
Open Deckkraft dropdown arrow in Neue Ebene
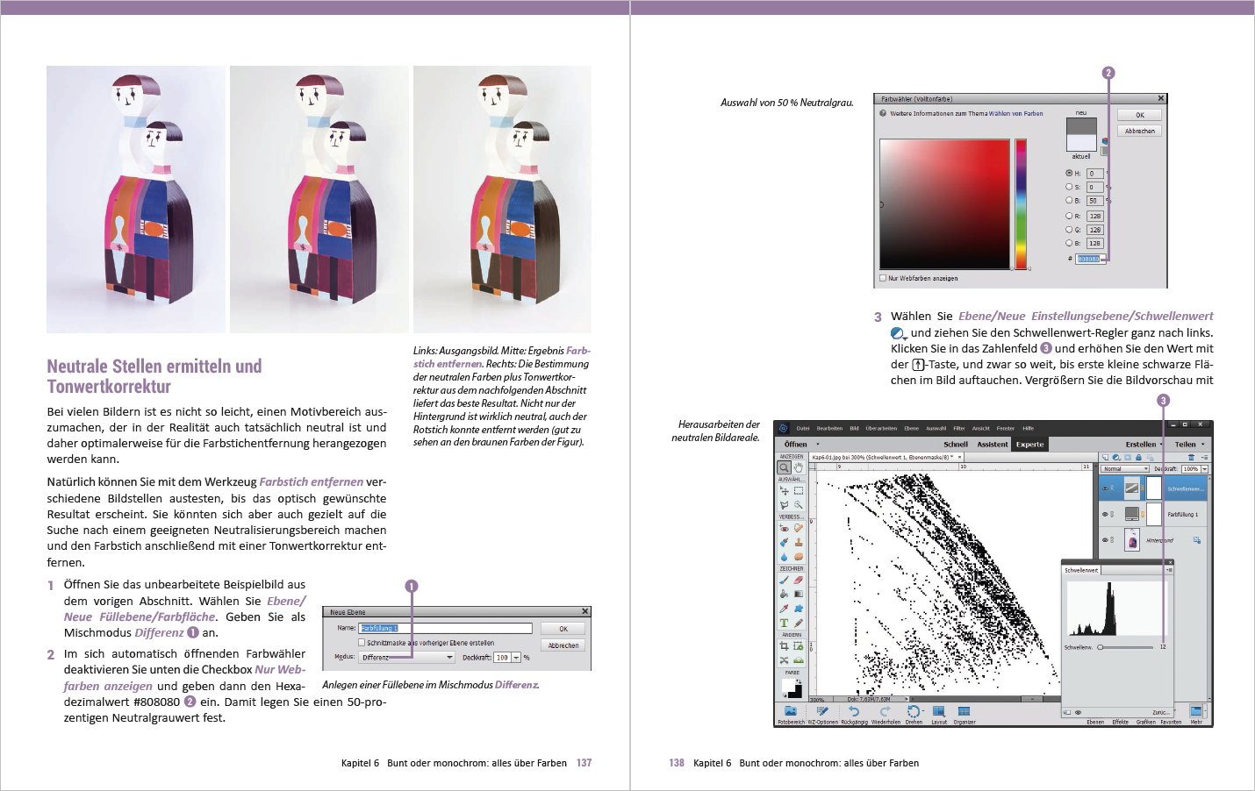pyautogui.click(x=516, y=657)
